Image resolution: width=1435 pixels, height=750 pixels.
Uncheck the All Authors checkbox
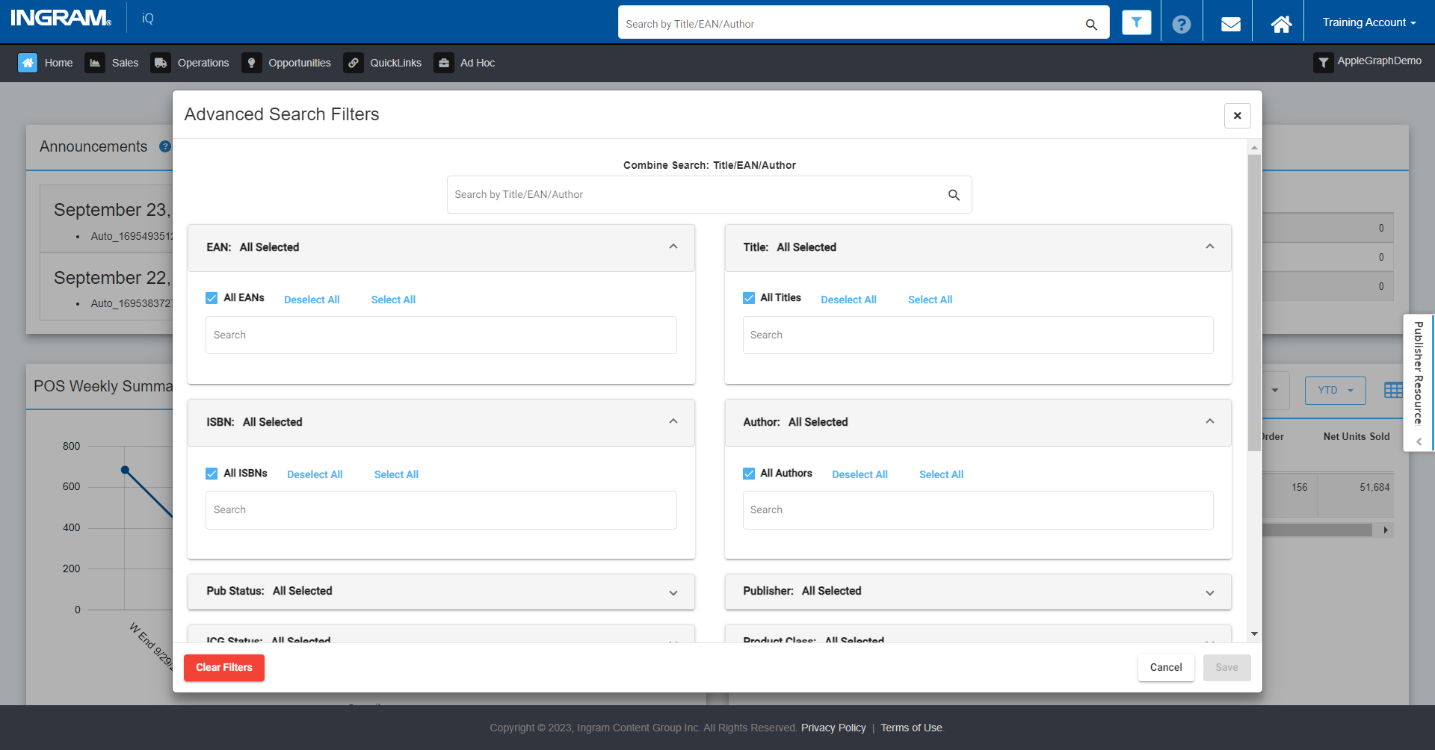pyautogui.click(x=748, y=473)
